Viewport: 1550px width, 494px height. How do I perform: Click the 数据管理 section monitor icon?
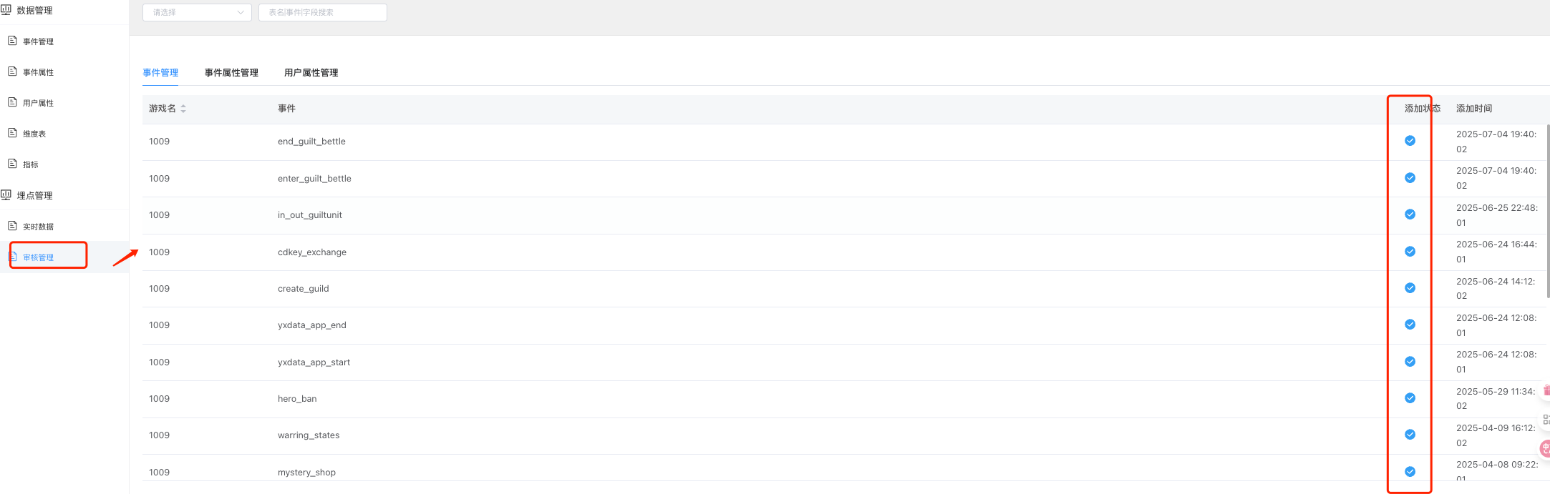tap(6, 10)
